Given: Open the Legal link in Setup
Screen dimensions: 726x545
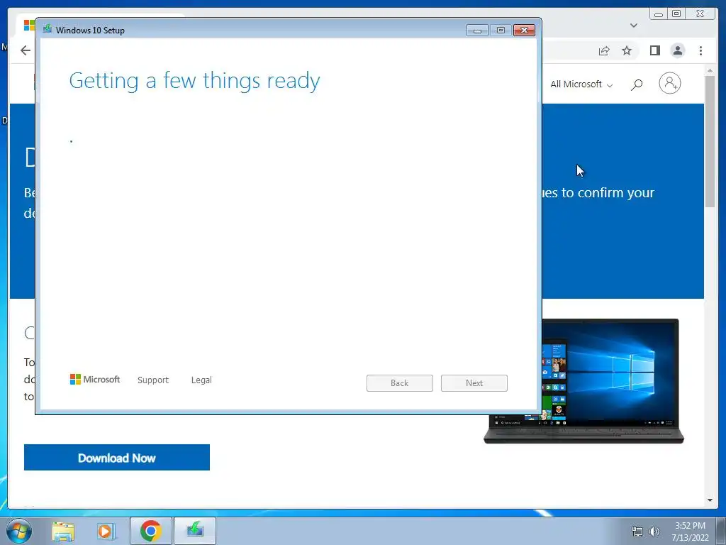Looking at the screenshot, I should [x=201, y=380].
